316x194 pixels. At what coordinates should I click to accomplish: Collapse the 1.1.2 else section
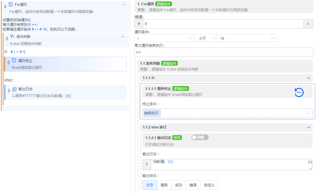coord(309,127)
